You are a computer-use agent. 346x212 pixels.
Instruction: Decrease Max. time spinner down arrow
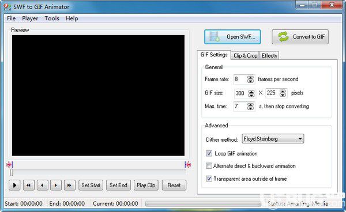(250, 108)
